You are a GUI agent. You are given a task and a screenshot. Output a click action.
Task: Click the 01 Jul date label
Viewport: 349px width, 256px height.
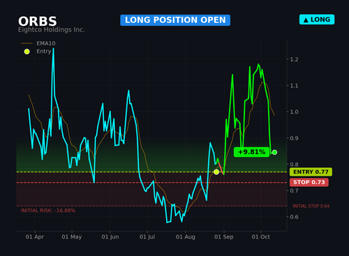tap(147, 237)
